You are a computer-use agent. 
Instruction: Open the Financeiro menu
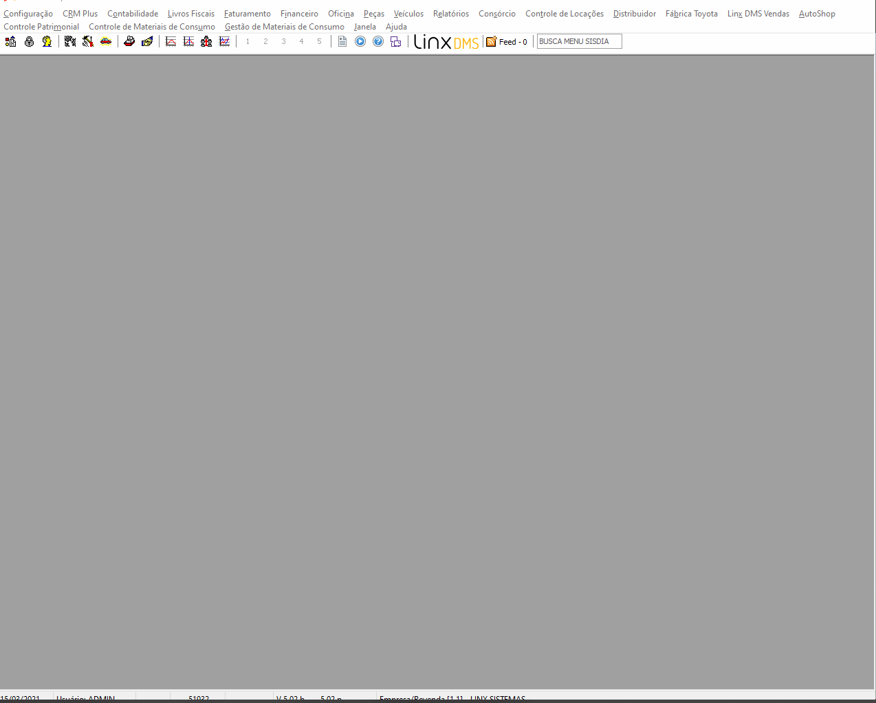point(299,14)
